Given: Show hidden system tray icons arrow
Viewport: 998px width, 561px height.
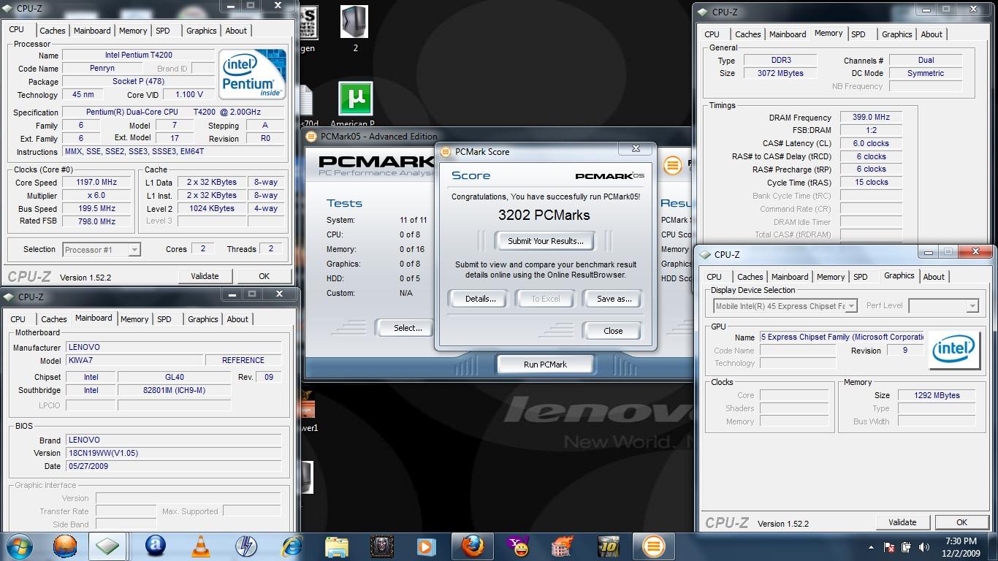Looking at the screenshot, I should point(871,546).
